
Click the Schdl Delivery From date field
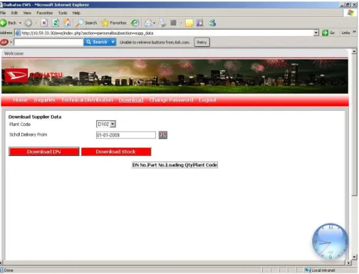(126, 135)
